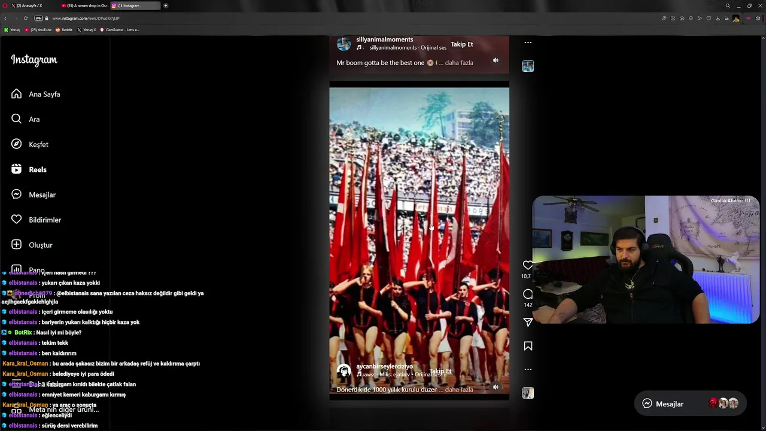
Task: Open the YouTube bookmark
Action: (38, 30)
